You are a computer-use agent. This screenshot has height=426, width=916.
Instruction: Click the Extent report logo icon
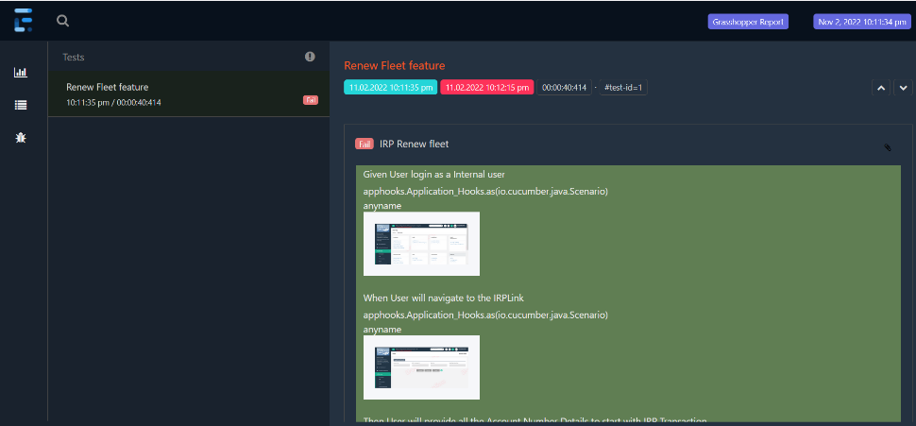pyautogui.click(x=24, y=21)
